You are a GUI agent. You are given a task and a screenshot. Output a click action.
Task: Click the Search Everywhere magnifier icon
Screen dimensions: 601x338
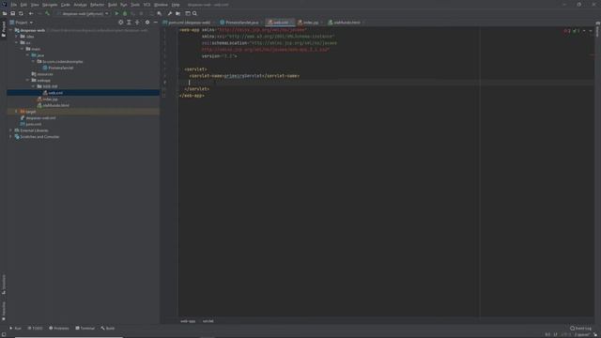194,13
